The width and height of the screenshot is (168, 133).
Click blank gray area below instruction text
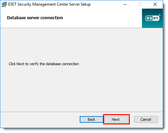[x=81, y=88]
